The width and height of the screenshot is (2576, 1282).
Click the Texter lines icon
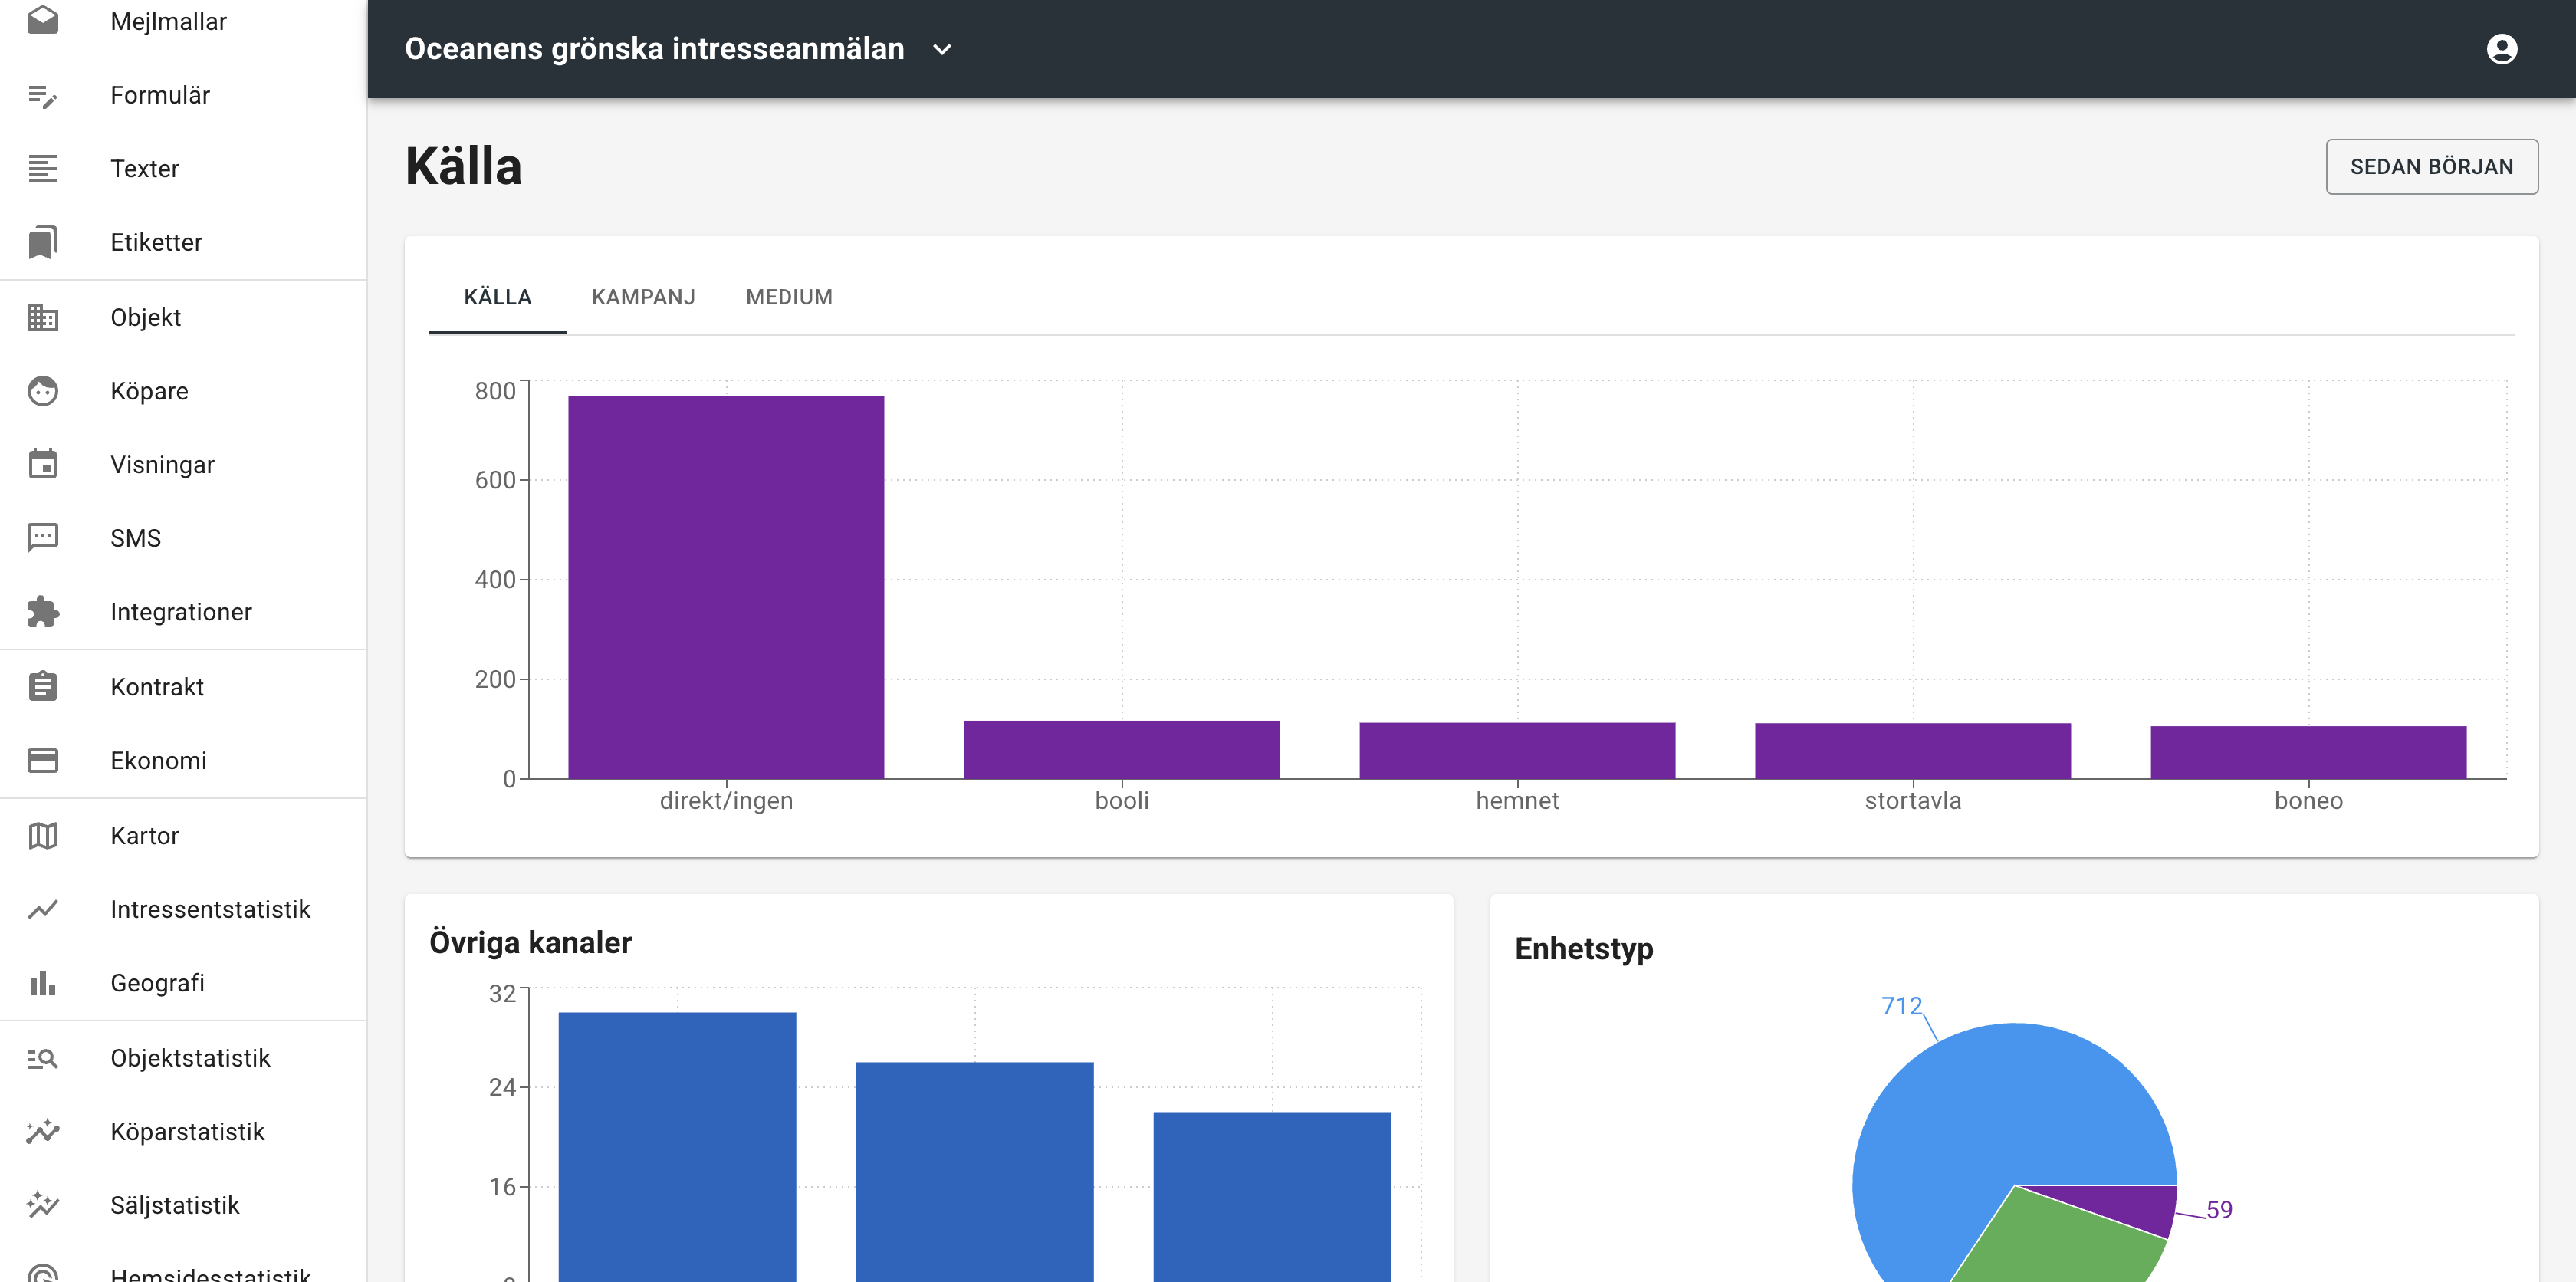point(43,168)
